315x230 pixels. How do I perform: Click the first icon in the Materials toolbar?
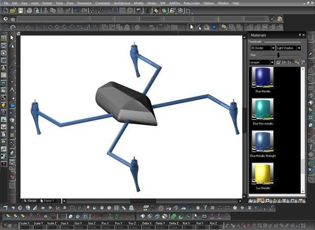coord(278,62)
